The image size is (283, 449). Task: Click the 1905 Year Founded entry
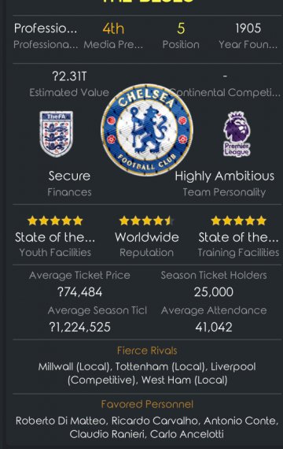tap(248, 28)
